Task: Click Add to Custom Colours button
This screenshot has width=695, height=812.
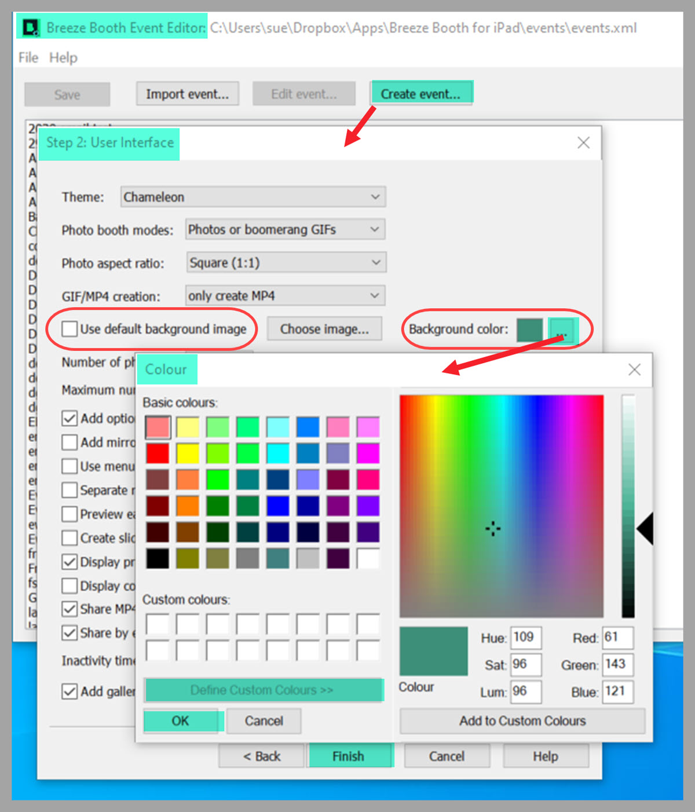Action: (x=522, y=721)
